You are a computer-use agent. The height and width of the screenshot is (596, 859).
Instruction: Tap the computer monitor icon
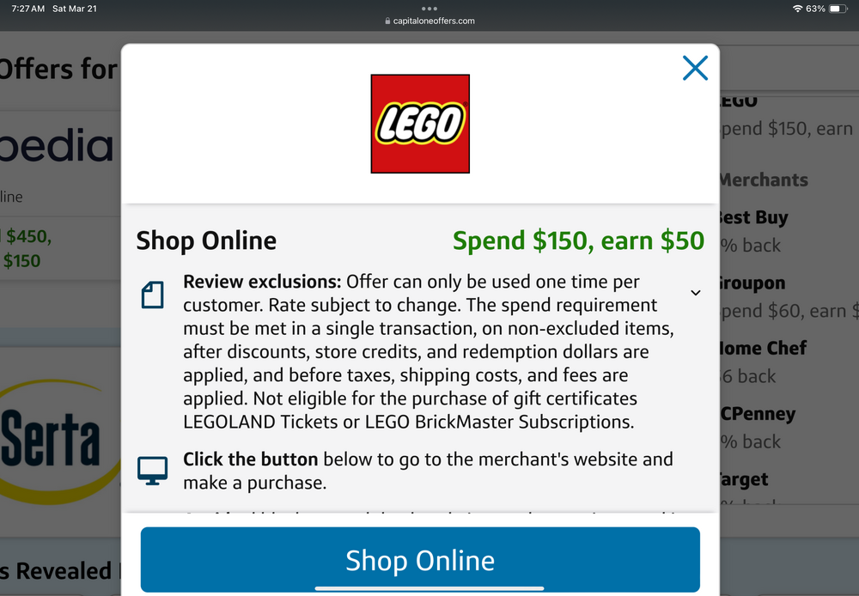click(x=152, y=471)
